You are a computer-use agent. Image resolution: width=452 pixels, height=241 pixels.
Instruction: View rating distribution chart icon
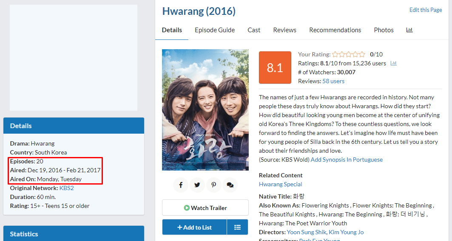point(393,63)
